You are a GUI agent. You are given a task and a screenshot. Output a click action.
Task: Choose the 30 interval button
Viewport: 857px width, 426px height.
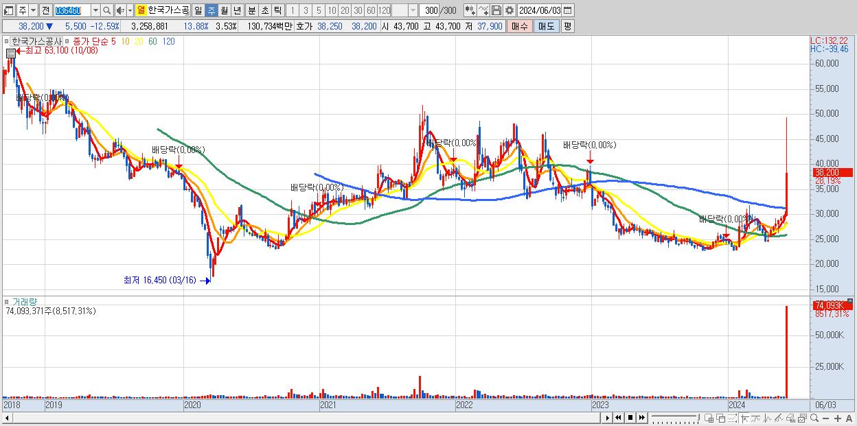point(358,10)
